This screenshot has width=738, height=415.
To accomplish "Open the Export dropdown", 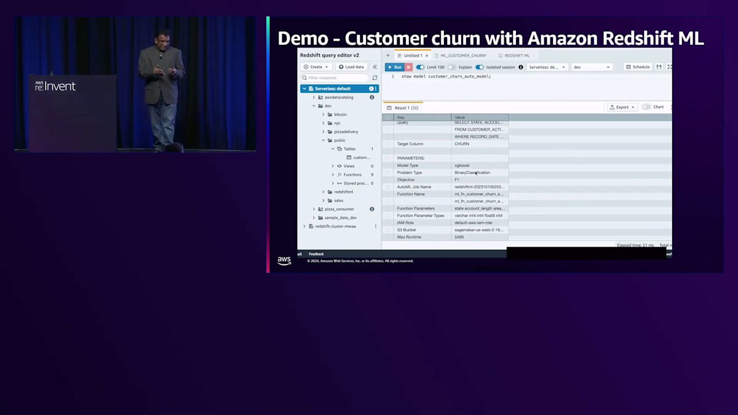I will tap(622, 107).
